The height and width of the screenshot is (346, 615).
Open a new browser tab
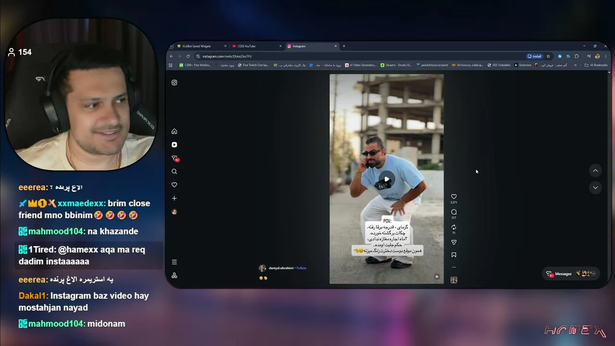(344, 46)
